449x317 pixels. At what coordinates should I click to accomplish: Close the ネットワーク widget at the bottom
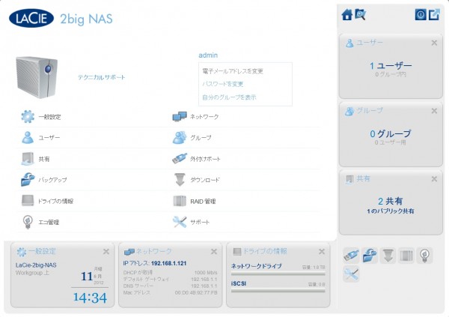[213, 251]
